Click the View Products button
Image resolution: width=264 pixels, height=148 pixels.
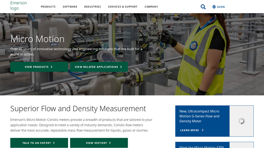pyautogui.click(x=39, y=67)
